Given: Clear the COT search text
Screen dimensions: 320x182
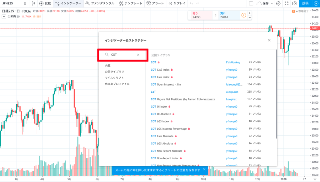Looking at the screenshot, I should coord(138,55).
